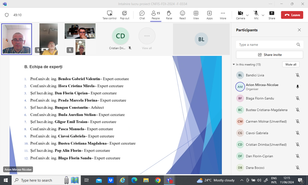Click the Share invite button

click(269, 55)
